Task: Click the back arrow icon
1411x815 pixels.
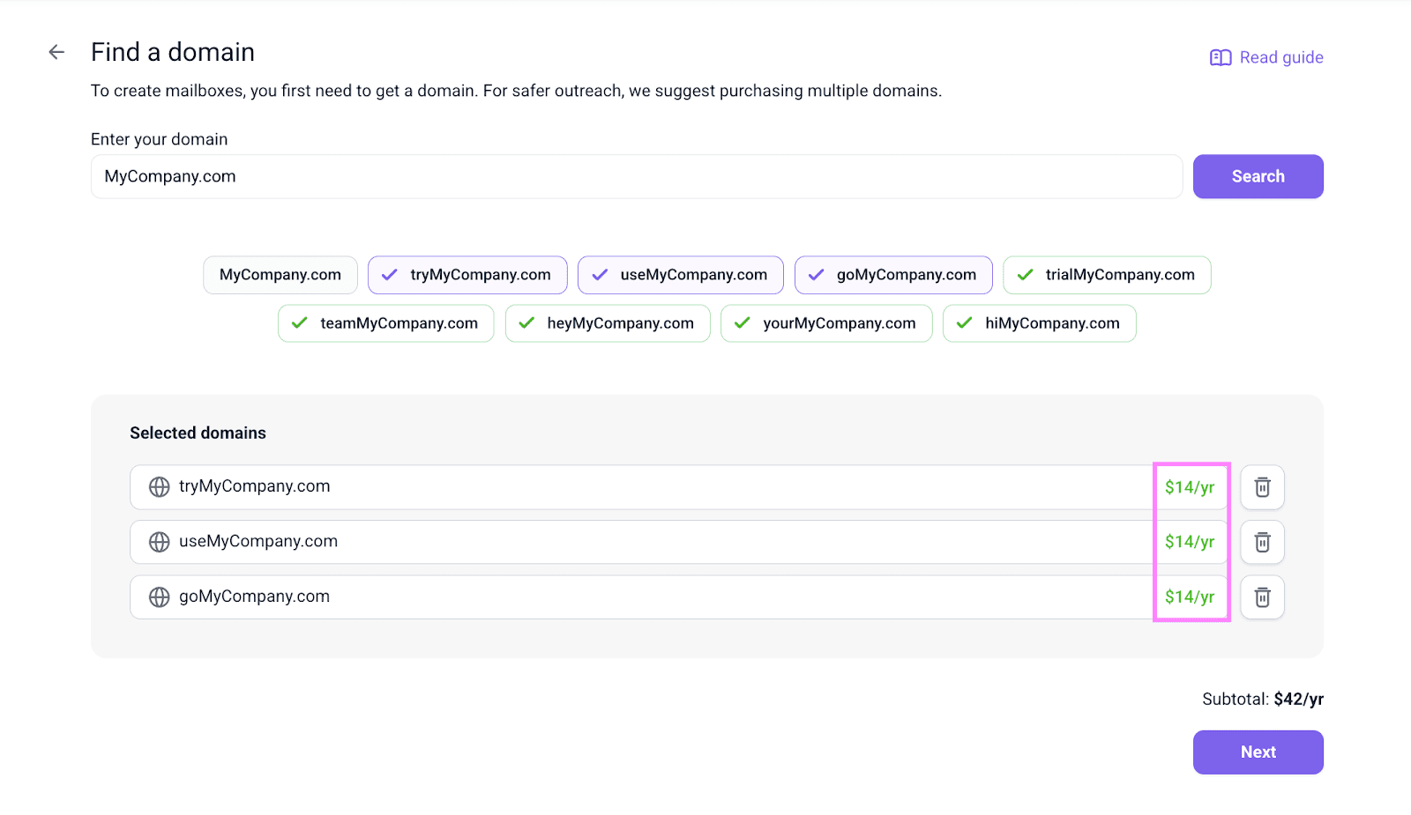Action: [x=56, y=53]
